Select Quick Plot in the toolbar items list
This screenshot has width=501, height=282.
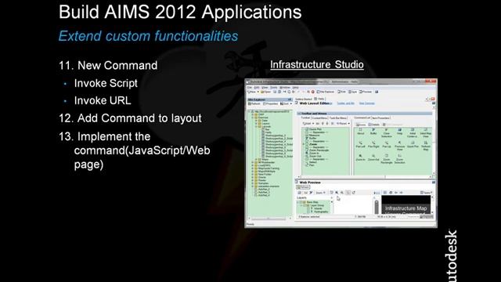(x=315, y=129)
